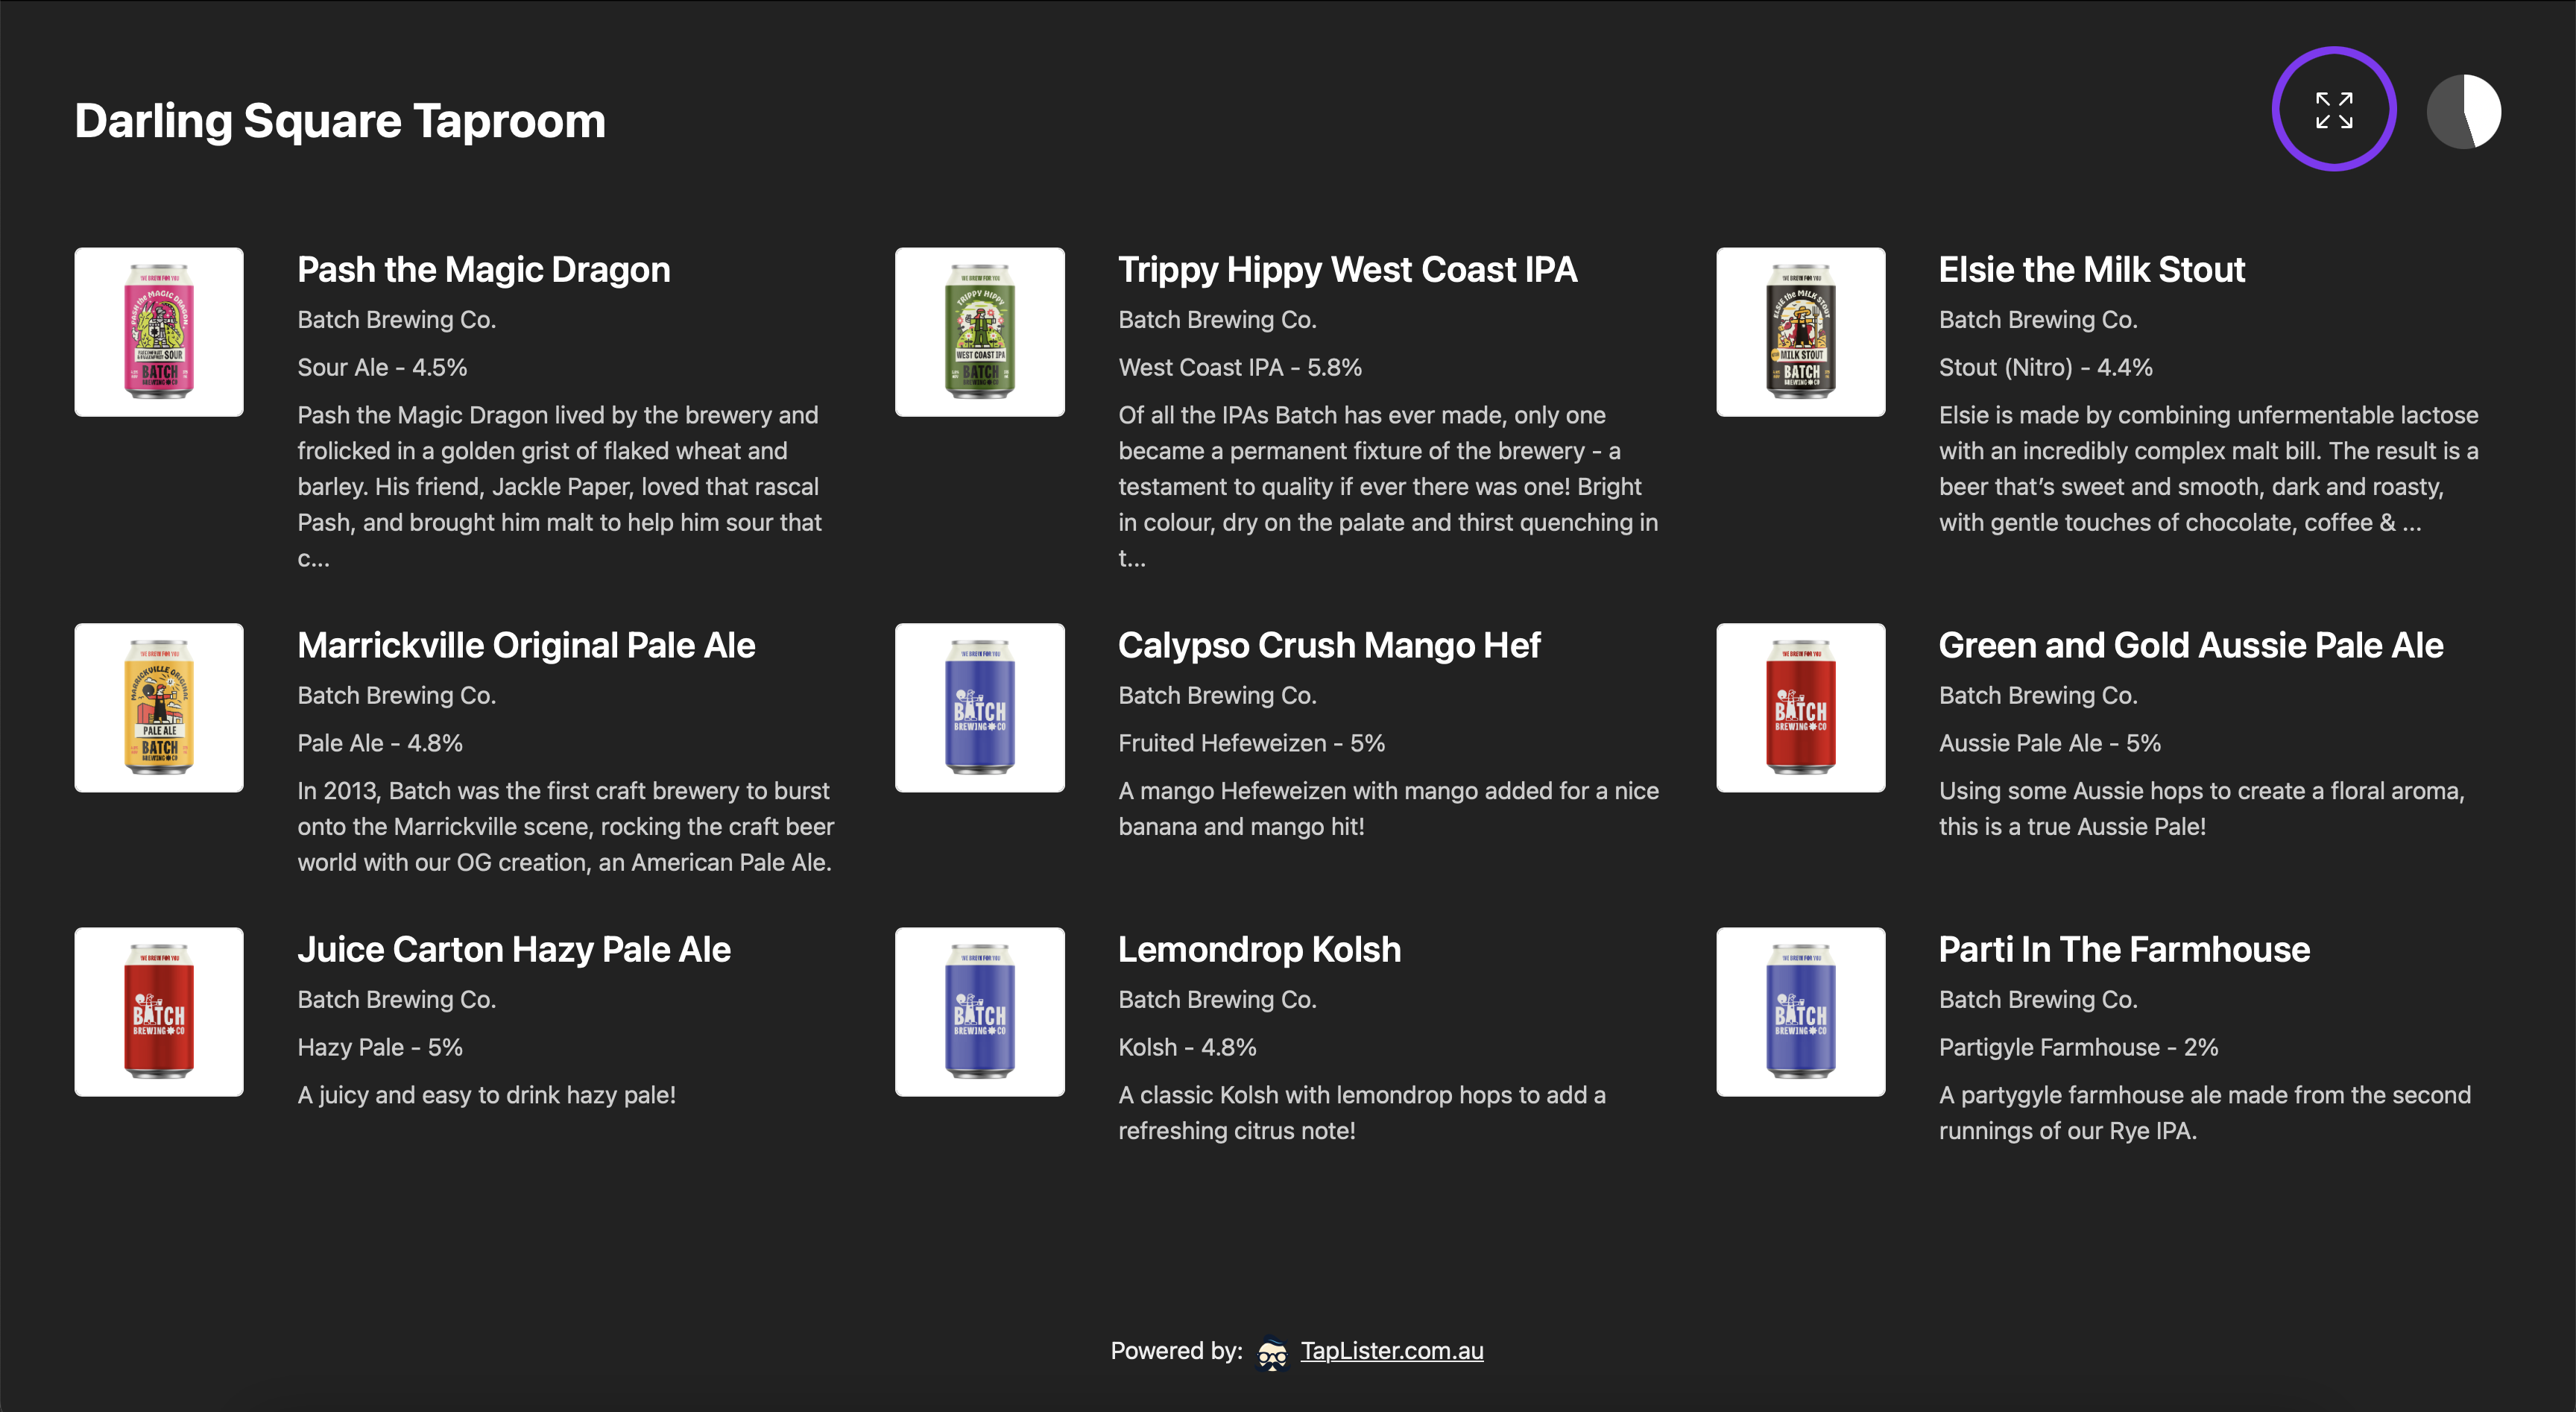Click the 'Aussie Pale Ale - 5%' style line
Screen dimensions: 2576x1412
click(2050, 743)
